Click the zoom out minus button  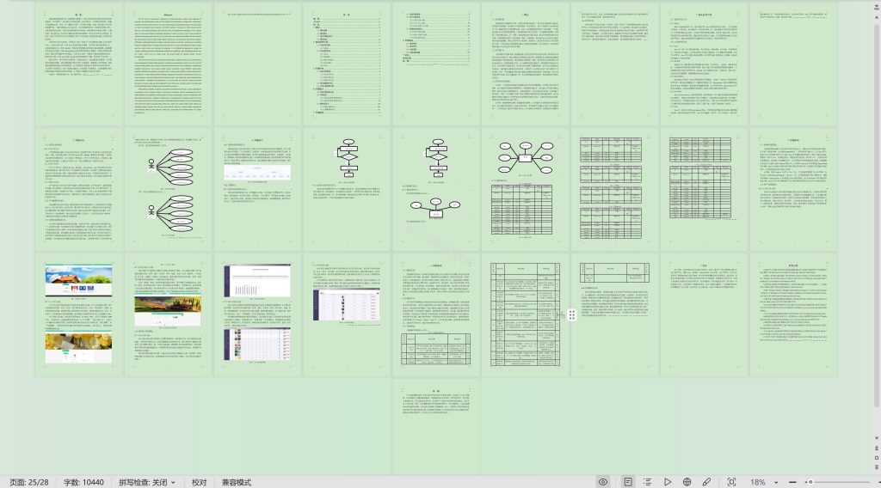pyautogui.click(x=792, y=482)
